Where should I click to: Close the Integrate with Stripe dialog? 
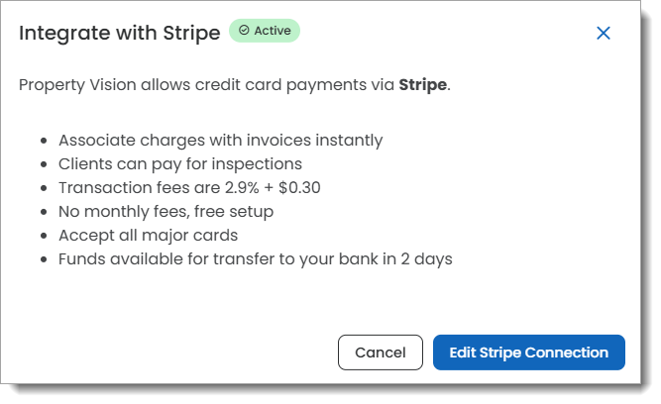(604, 33)
